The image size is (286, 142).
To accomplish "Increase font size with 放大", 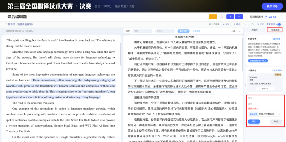I will (226, 24).
